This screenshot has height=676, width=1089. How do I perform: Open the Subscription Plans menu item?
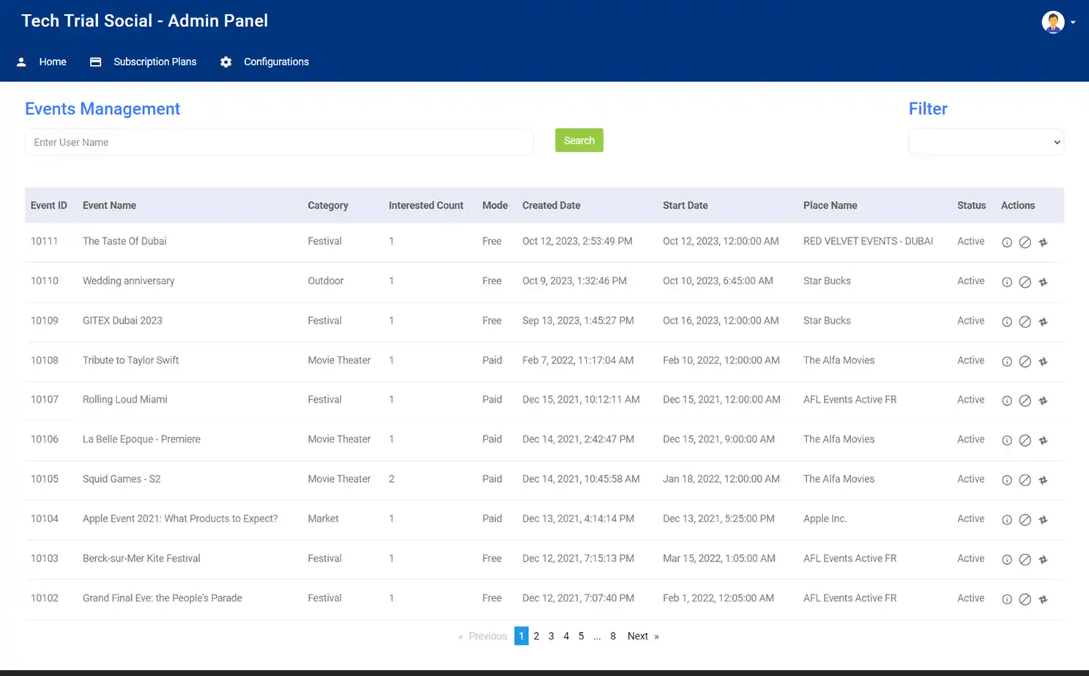coord(155,62)
